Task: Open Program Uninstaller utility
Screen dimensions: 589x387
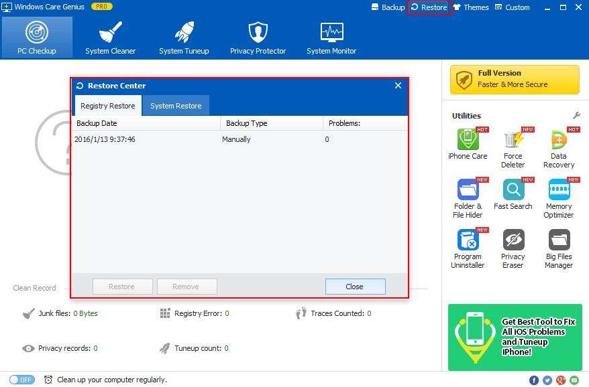Action: coord(468,248)
